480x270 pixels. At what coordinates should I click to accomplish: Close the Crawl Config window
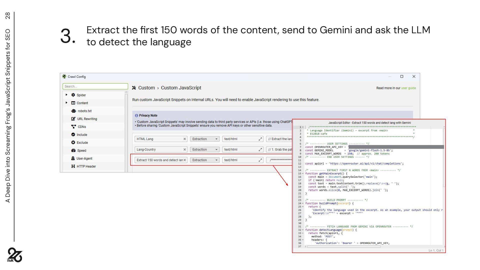(x=414, y=76)
